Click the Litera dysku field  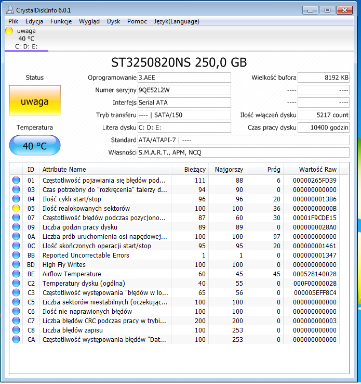[184, 127]
